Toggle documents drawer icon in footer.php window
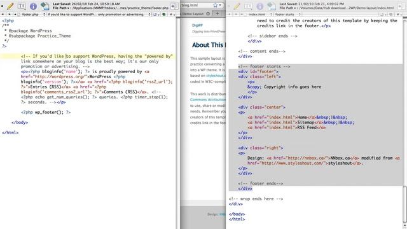Viewport: 407px width, 229px height. coord(175,6)
